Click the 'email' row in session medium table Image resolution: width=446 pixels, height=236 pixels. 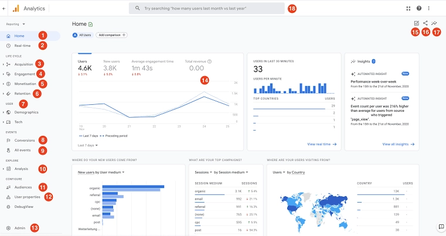226,199
